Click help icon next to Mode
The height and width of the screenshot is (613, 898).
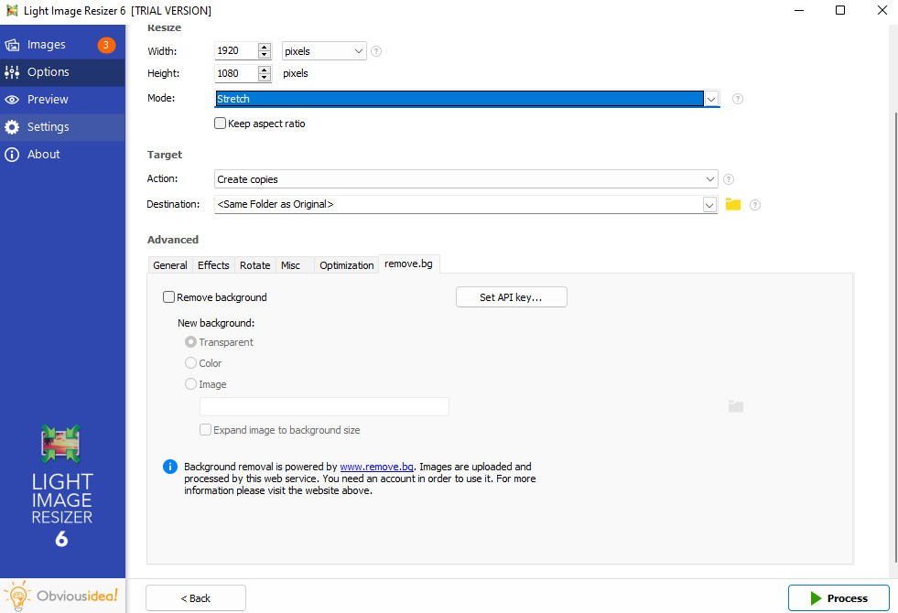point(737,99)
